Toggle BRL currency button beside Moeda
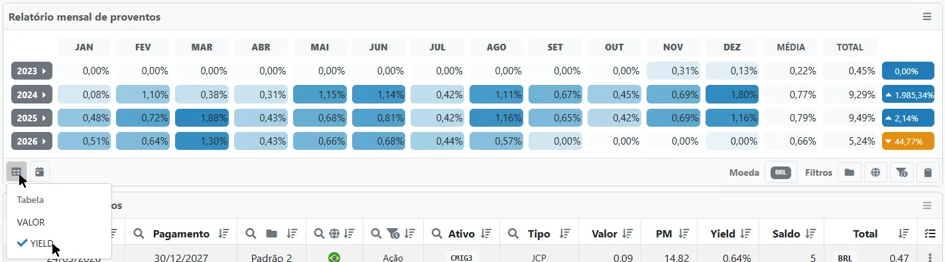Image resolution: width=945 pixels, height=262 pixels. pyautogui.click(x=781, y=173)
